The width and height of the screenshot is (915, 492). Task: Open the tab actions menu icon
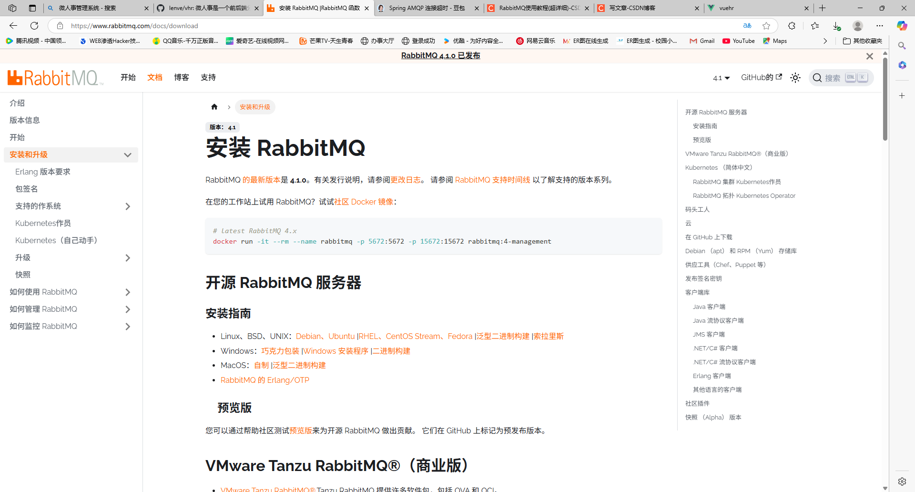pos(32,8)
